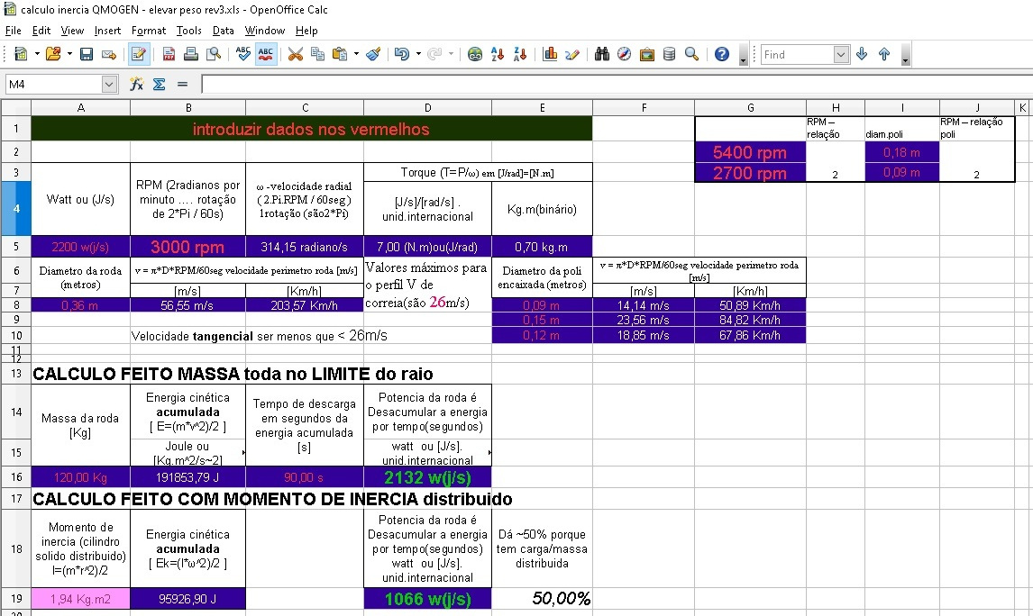Toggle AutoSpellcheck red-underlined ABC
Image resolution: width=1033 pixels, height=616 pixels.
[x=266, y=54]
